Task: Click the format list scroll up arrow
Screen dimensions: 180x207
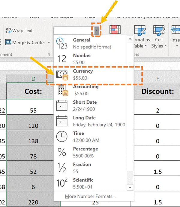Action: 130,39
